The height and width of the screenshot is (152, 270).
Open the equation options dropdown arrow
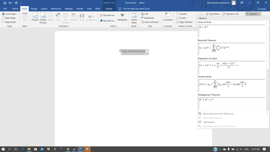[147, 54]
